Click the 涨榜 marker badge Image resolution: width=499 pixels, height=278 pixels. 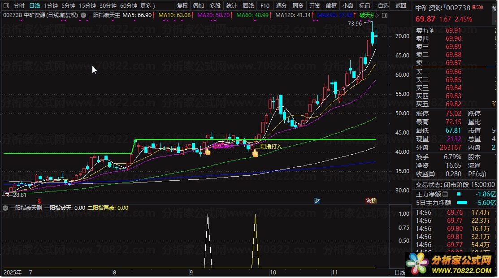point(370,200)
